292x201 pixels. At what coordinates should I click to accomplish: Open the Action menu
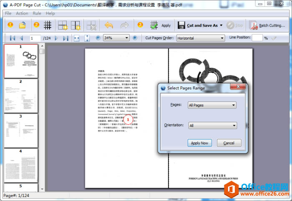pyautogui.click(x=22, y=13)
